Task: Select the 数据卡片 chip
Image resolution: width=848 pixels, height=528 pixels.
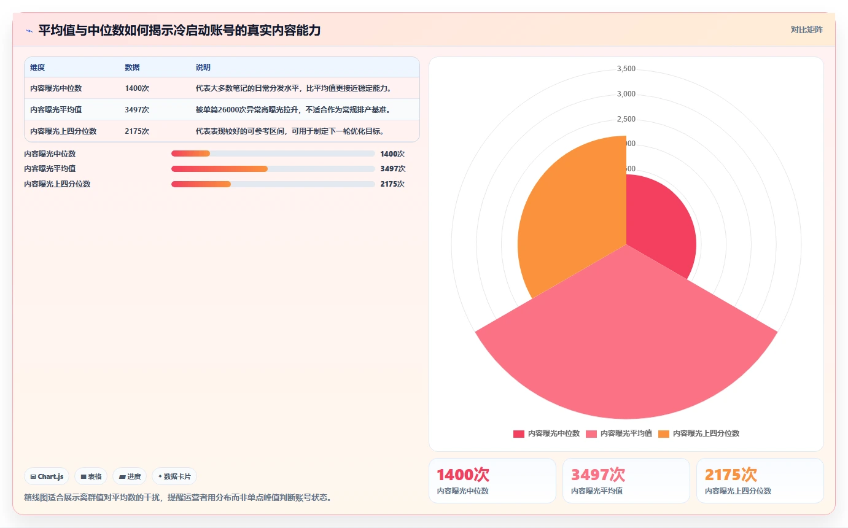Action: point(174,476)
